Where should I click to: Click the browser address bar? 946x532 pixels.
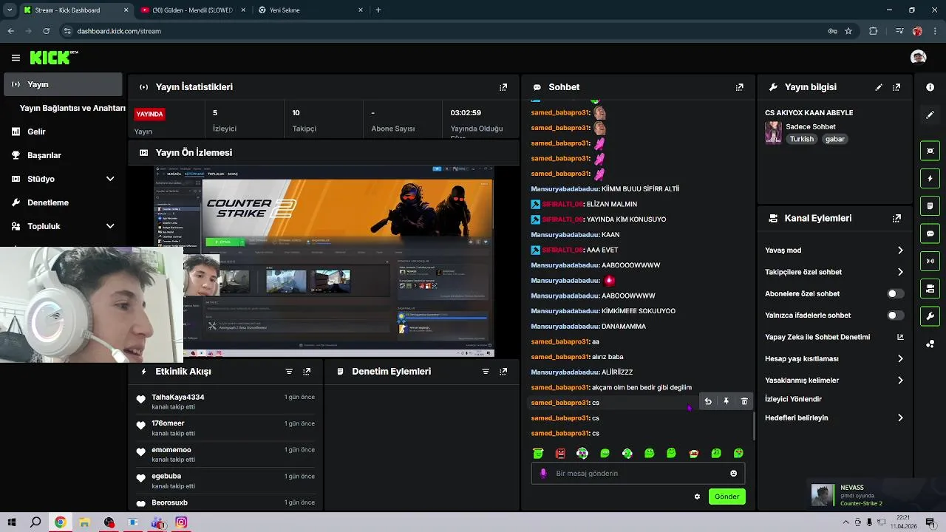coord(443,31)
